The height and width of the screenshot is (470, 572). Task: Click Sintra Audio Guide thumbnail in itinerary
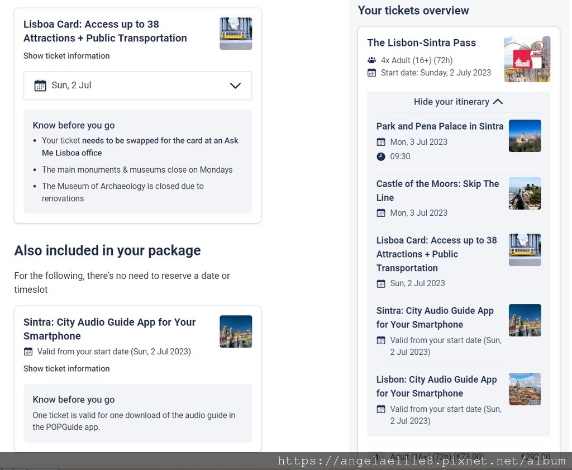pos(525,320)
